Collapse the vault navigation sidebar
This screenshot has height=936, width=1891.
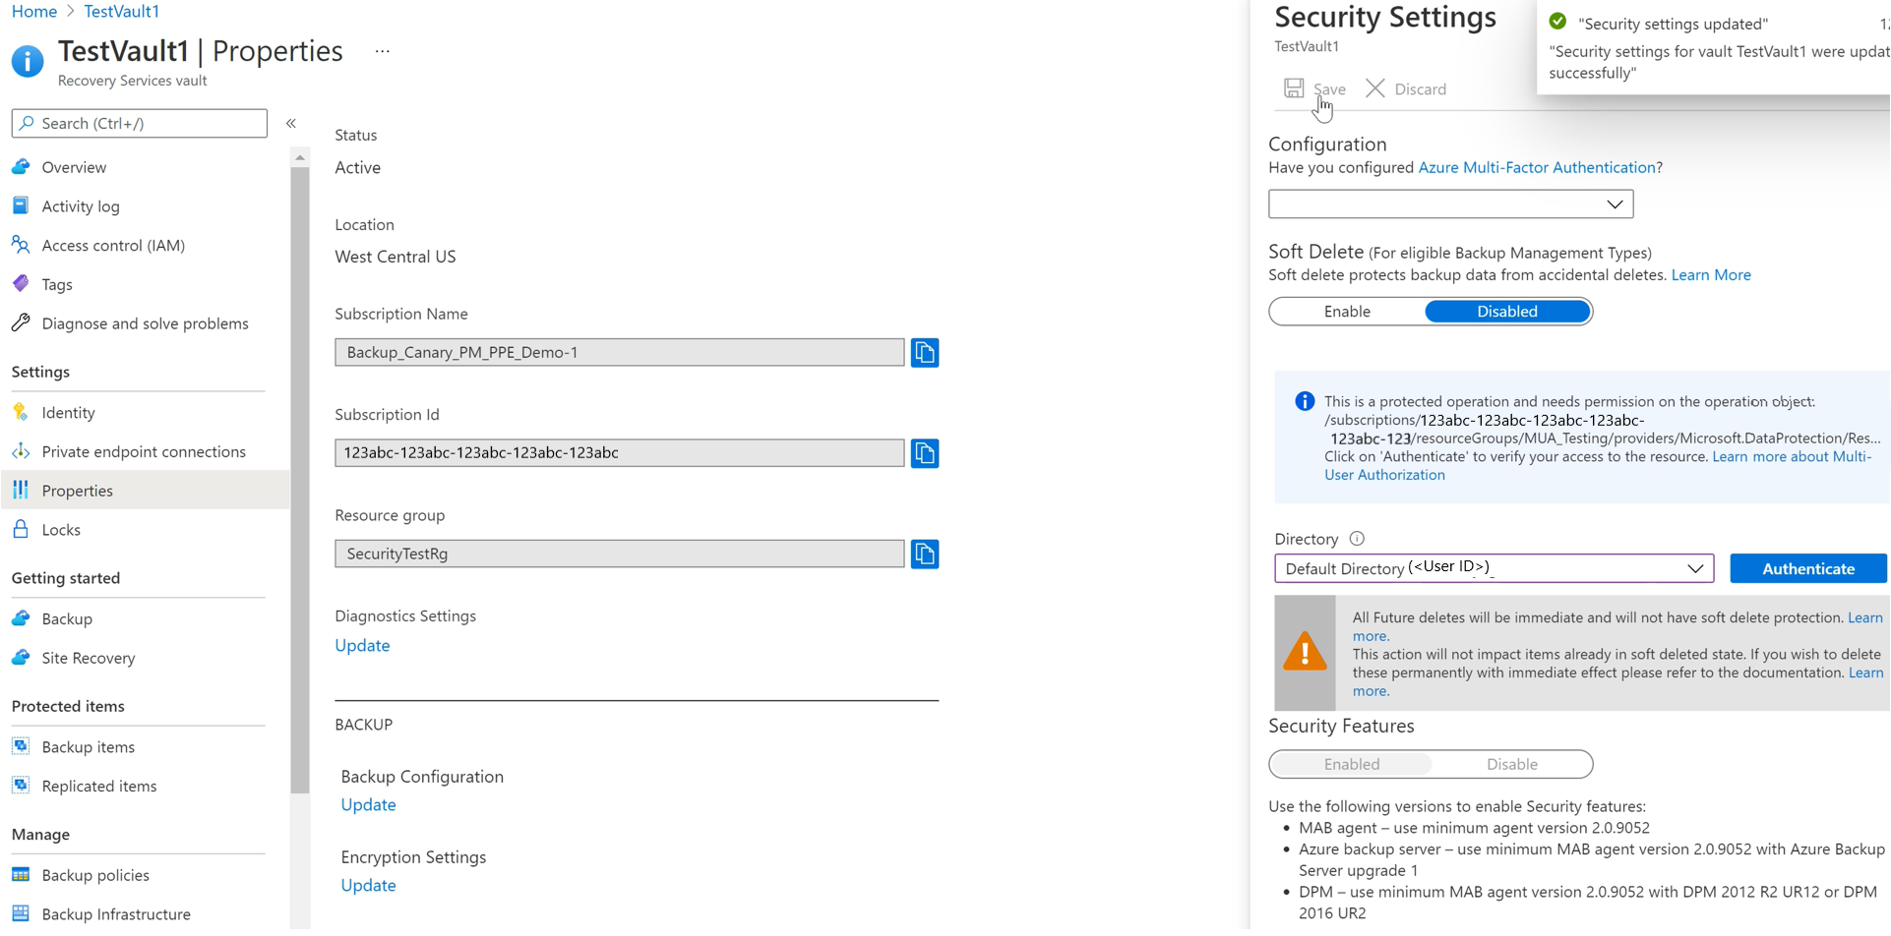coord(290,123)
